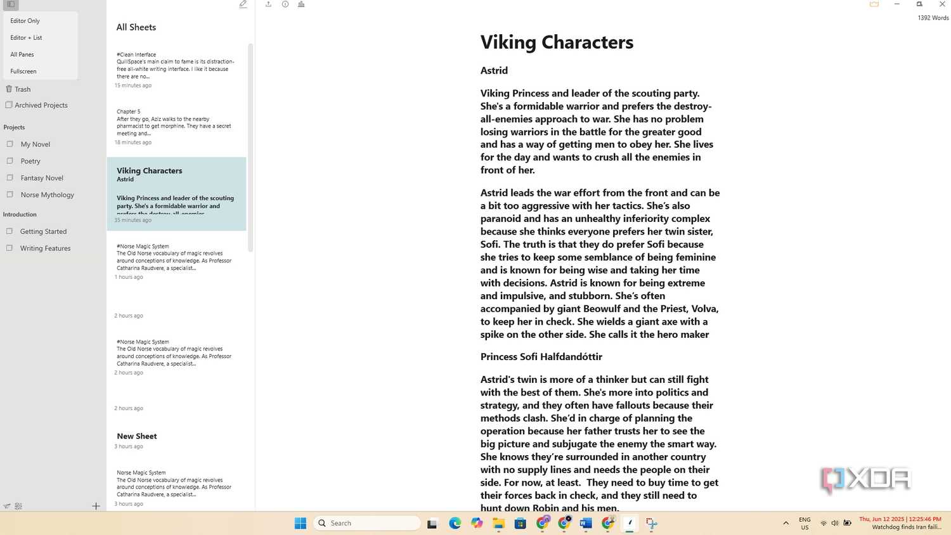951x535 pixels.
Task: Open Norse Magic System sheet from 1 hours ago
Action: pyautogui.click(x=176, y=261)
